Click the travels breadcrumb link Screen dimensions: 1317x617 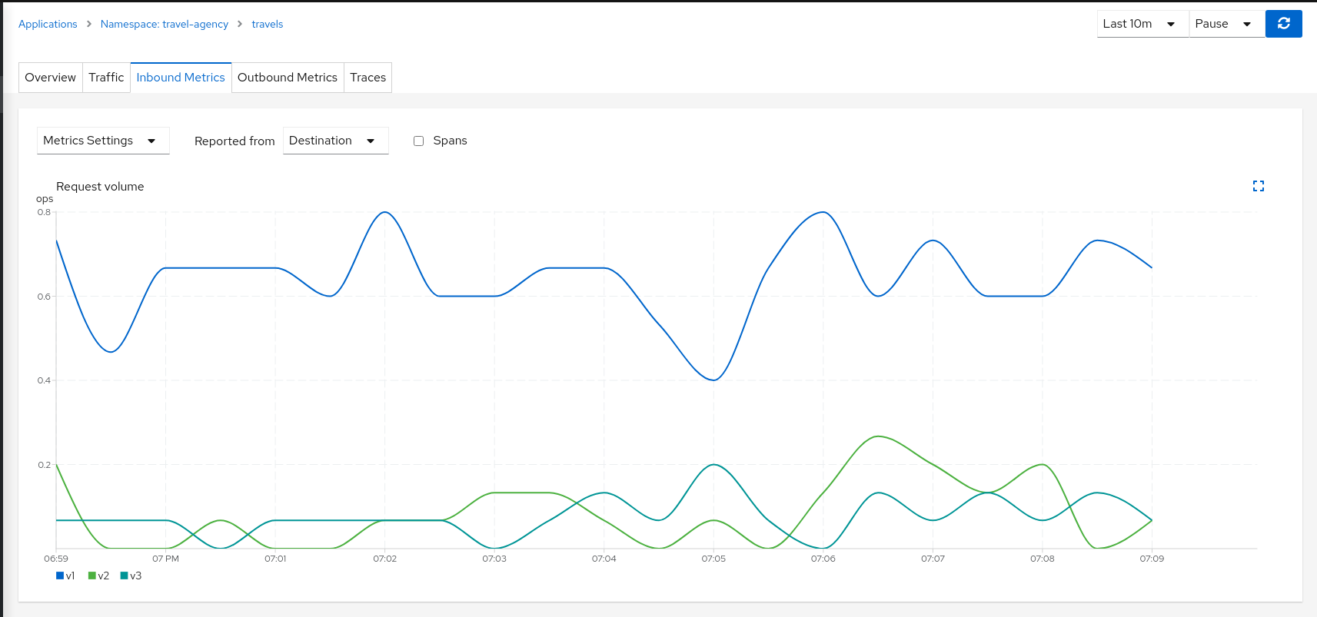click(267, 24)
